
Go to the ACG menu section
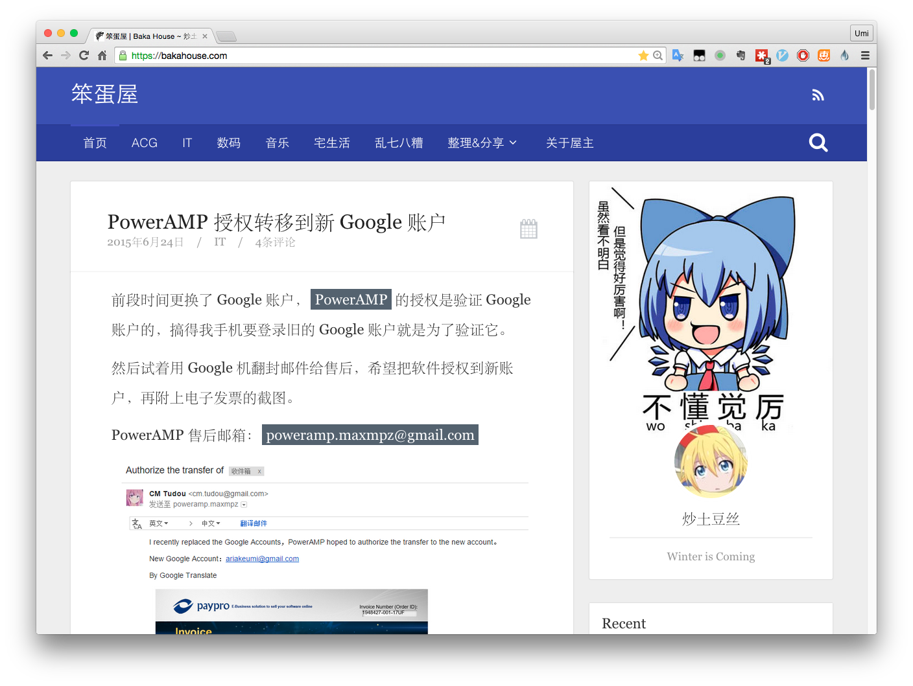tap(144, 143)
